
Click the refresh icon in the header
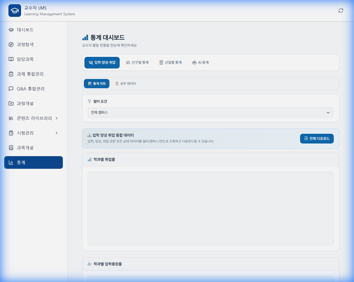[x=341, y=11]
